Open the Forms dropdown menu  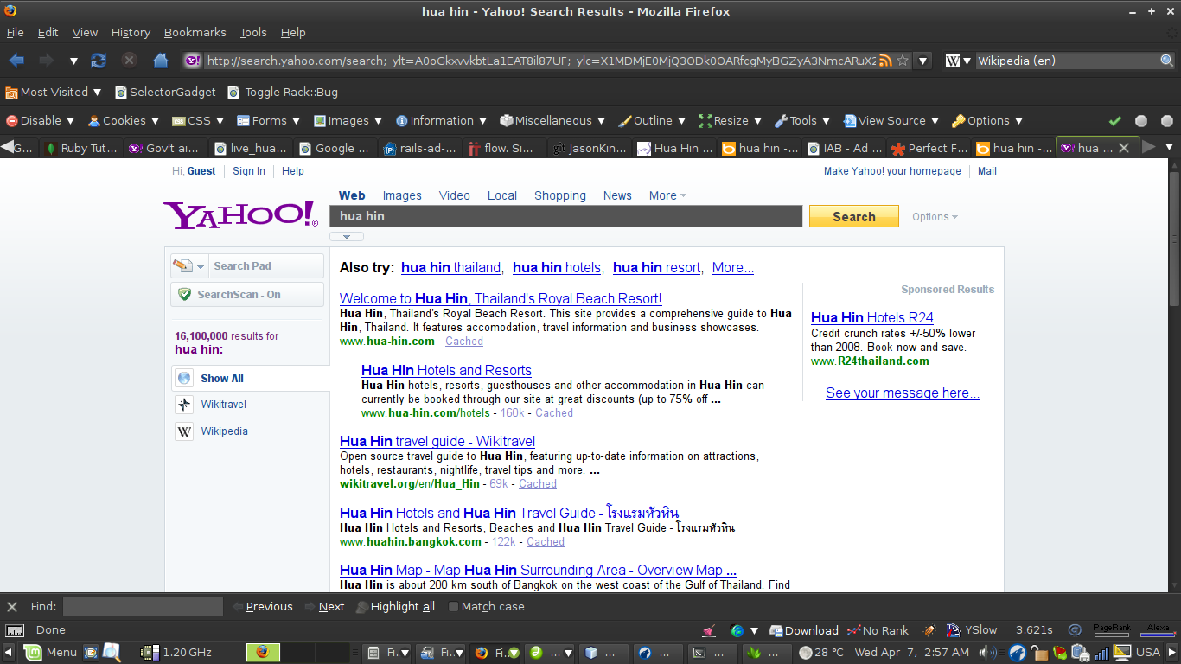268,121
